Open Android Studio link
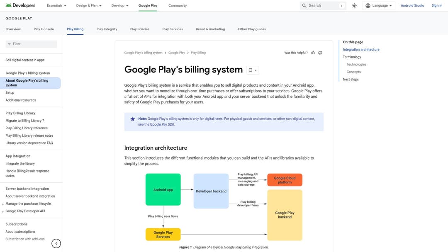The image size is (448, 252). [x=412, y=5]
